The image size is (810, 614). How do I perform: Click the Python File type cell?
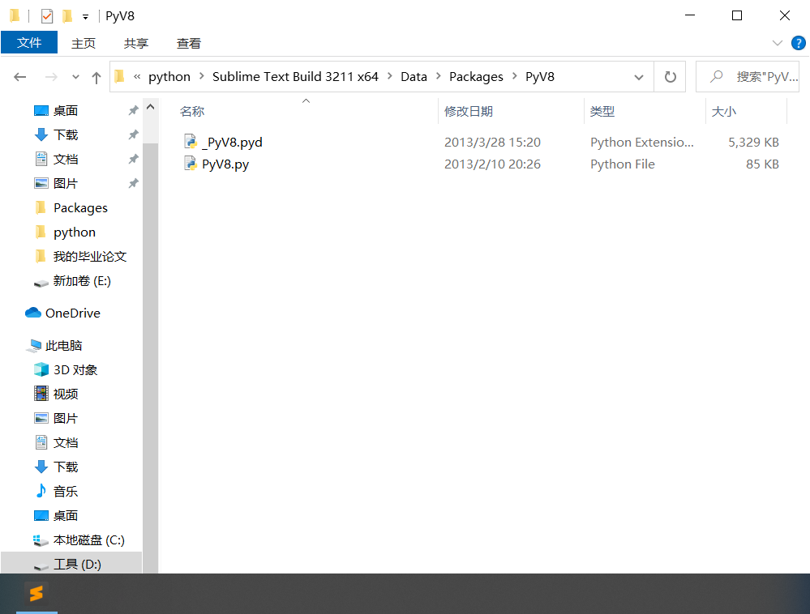(x=623, y=164)
